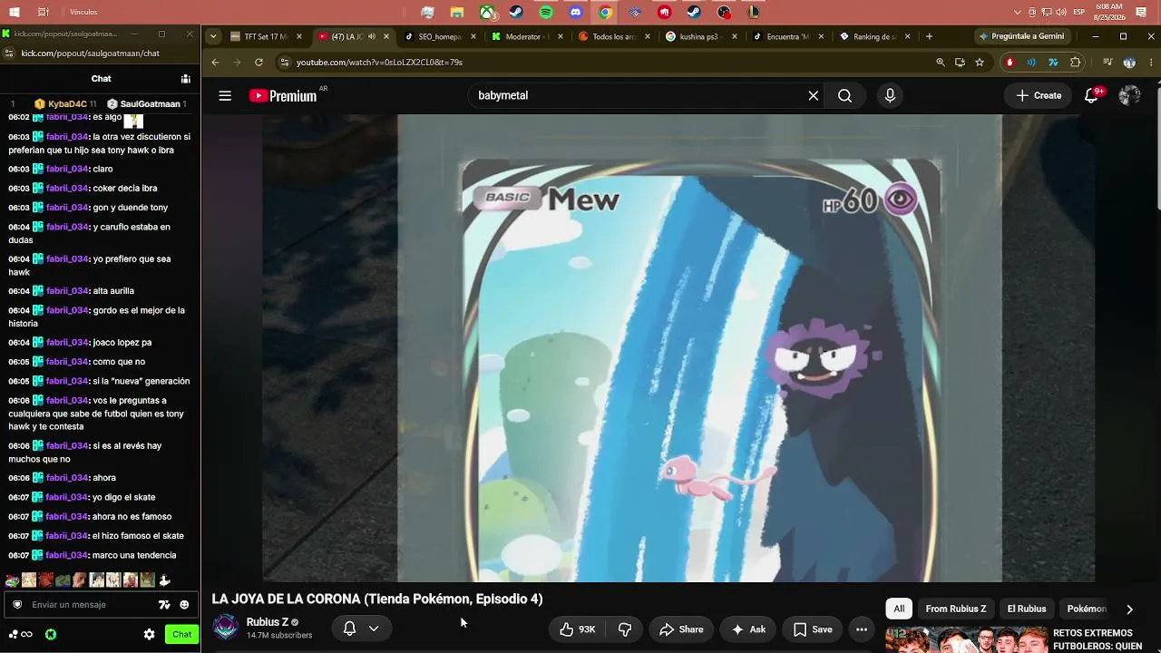The image size is (1161, 653).
Task: Open Task View on the taskbar
Action: pos(44,12)
